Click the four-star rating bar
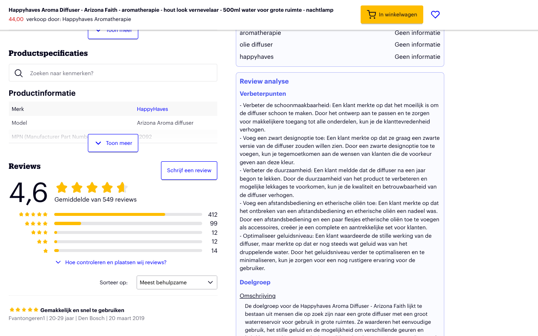 (128, 223)
